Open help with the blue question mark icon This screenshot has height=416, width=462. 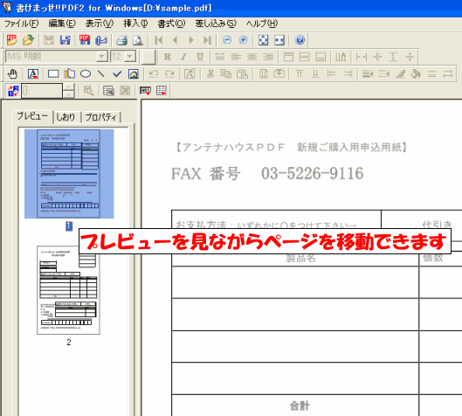300,40
